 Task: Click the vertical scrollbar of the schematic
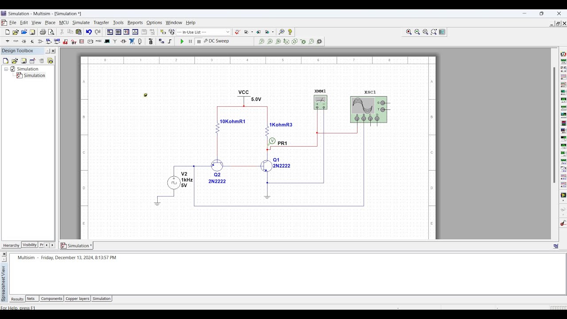pos(554,125)
